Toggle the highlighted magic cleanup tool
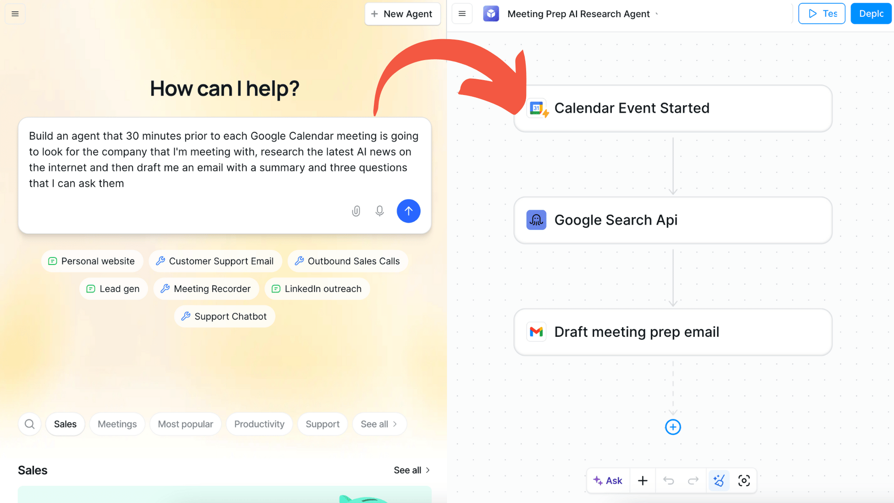Screen dimensions: 894x503 [718, 481]
